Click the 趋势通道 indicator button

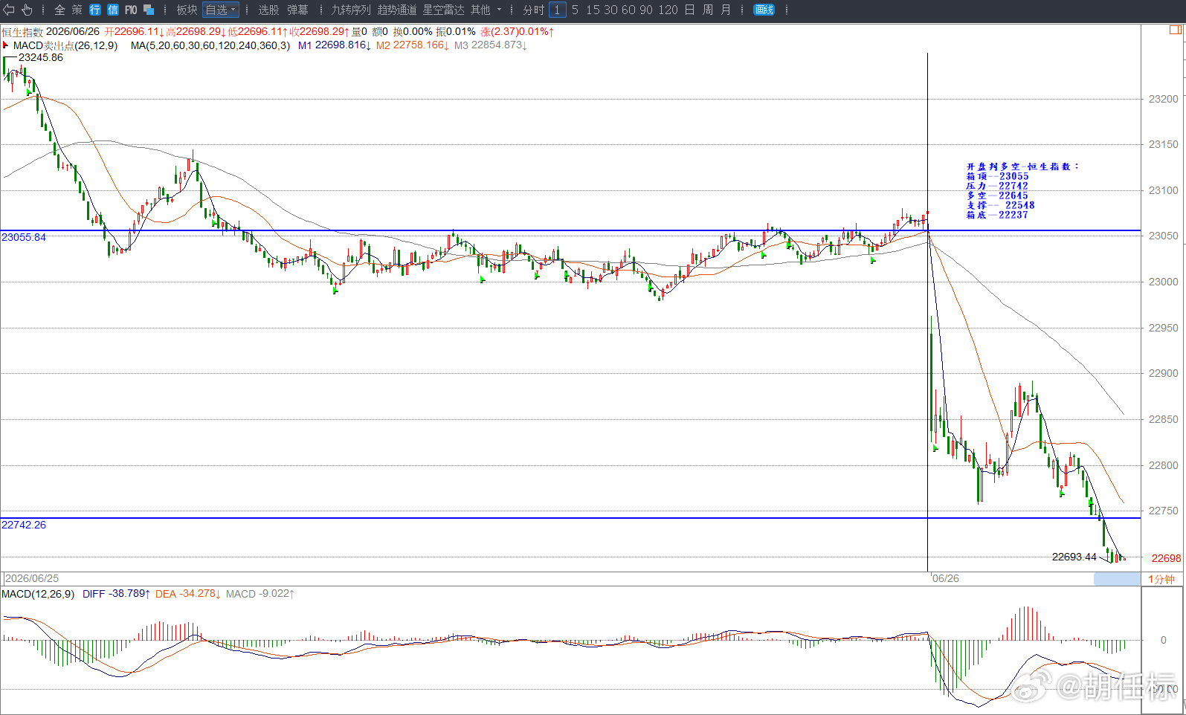tap(397, 10)
